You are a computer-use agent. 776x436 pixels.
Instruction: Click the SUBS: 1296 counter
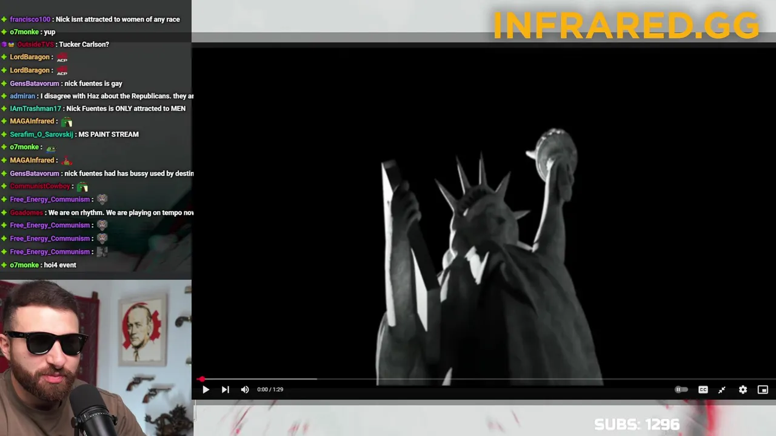click(x=637, y=424)
